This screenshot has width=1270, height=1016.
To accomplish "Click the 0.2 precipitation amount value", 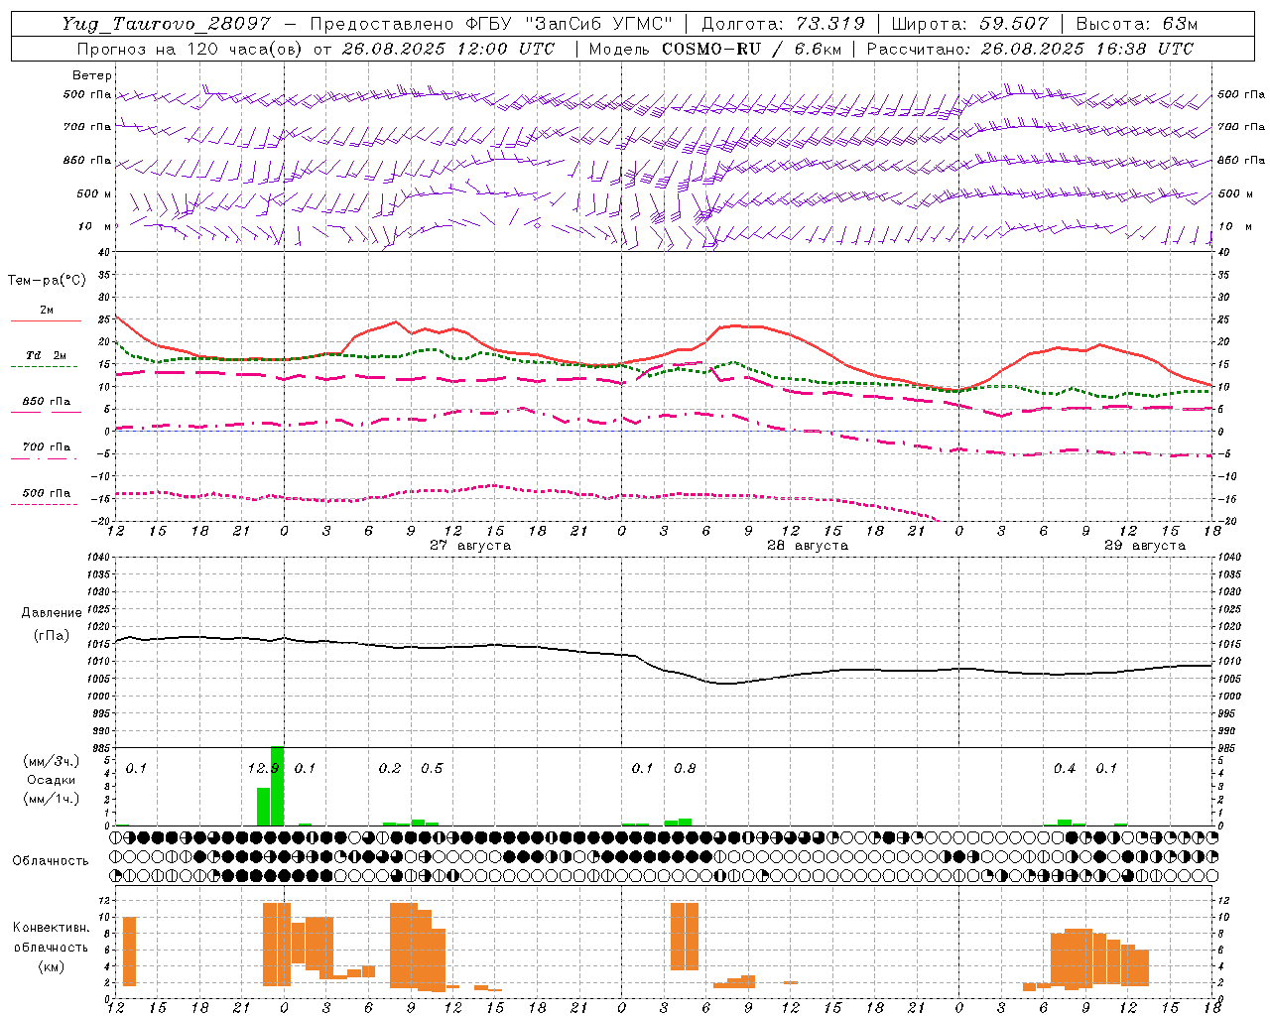I will pyautogui.click(x=390, y=768).
